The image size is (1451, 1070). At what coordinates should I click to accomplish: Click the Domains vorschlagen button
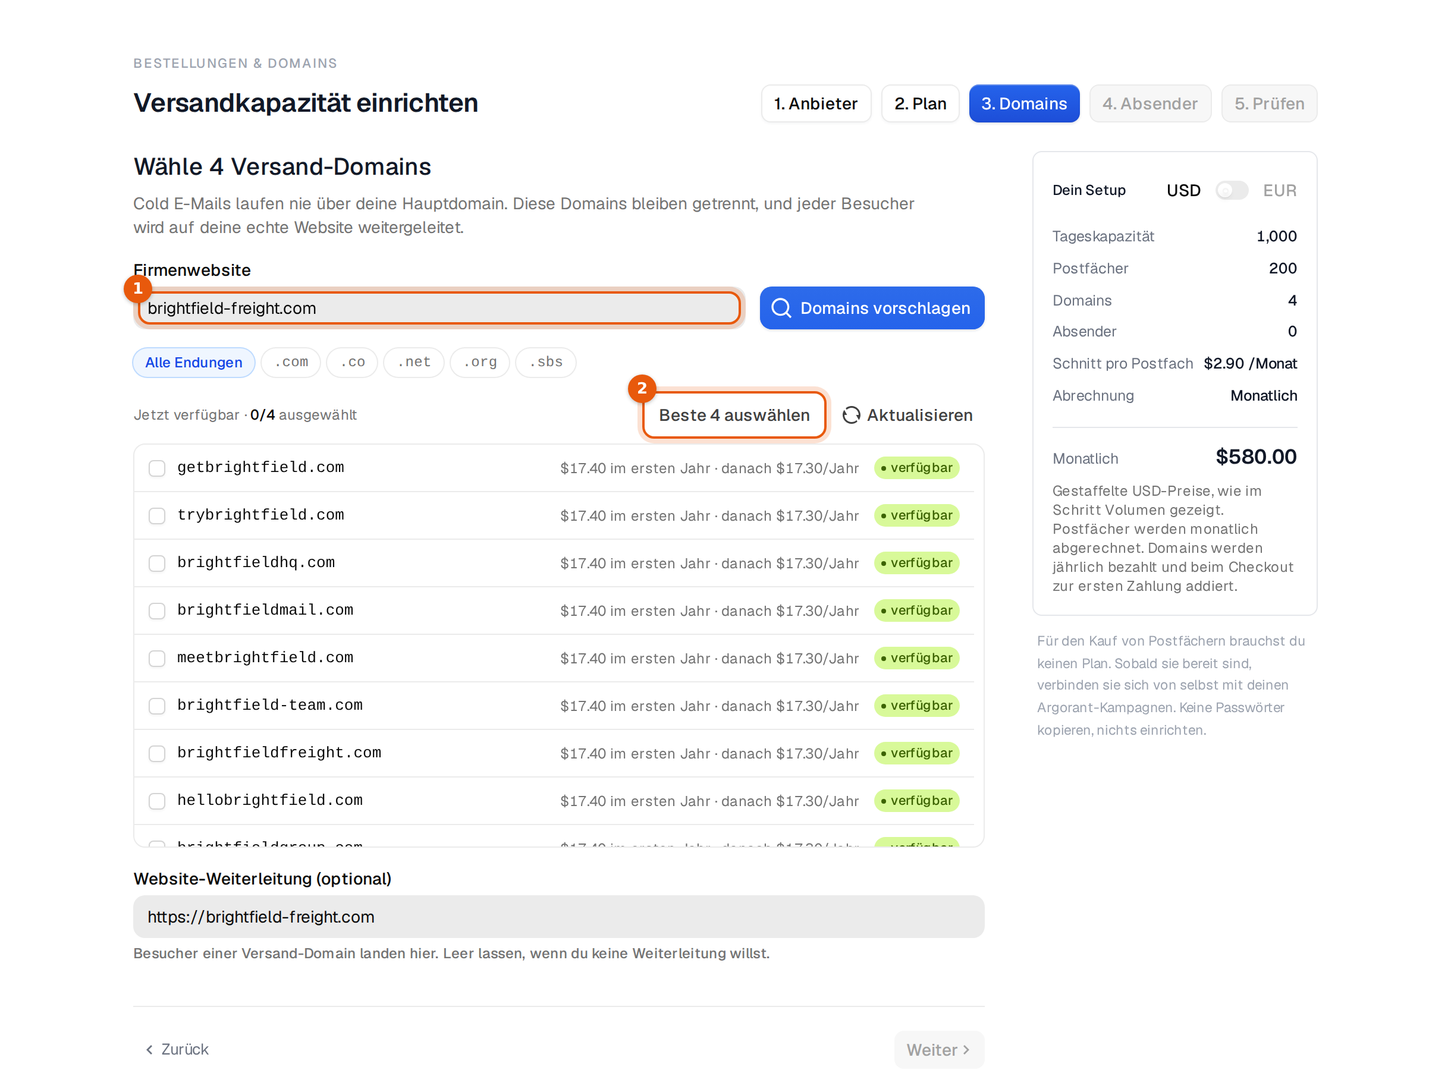(872, 309)
